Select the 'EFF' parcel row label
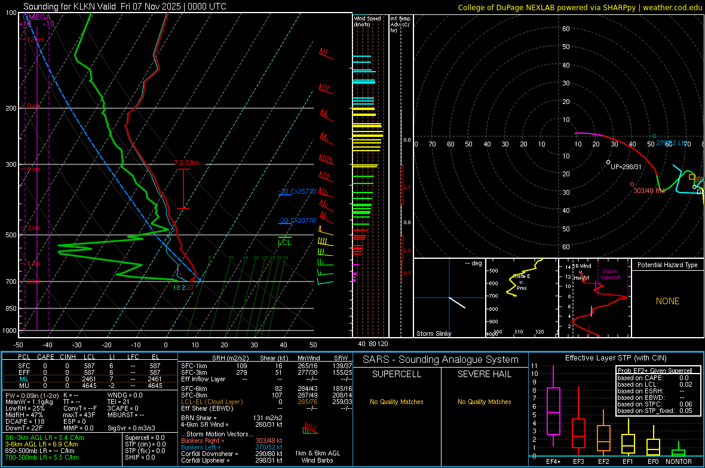 (x=24, y=372)
